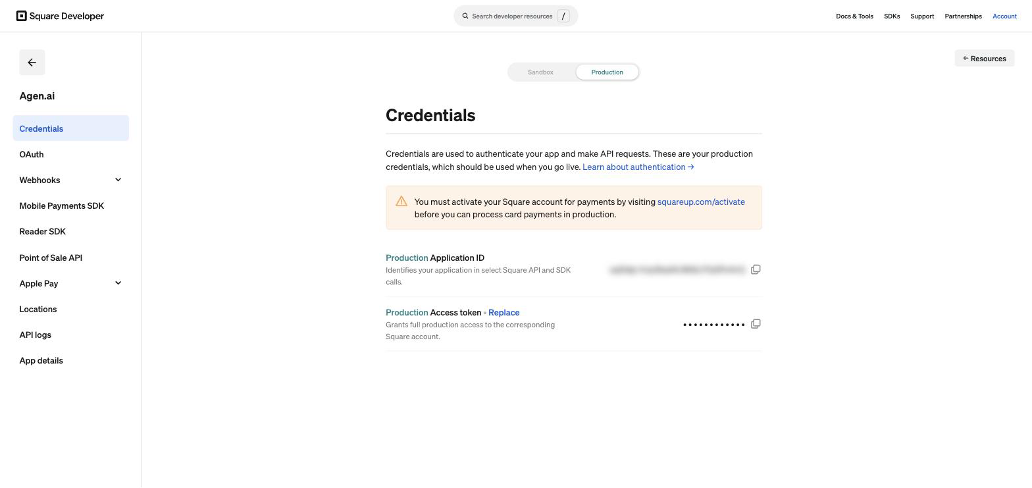Copy the Production Access token
The width and height of the screenshot is (1032, 488).
(x=756, y=324)
